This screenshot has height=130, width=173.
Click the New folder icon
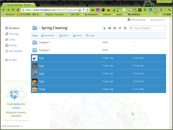109,28
